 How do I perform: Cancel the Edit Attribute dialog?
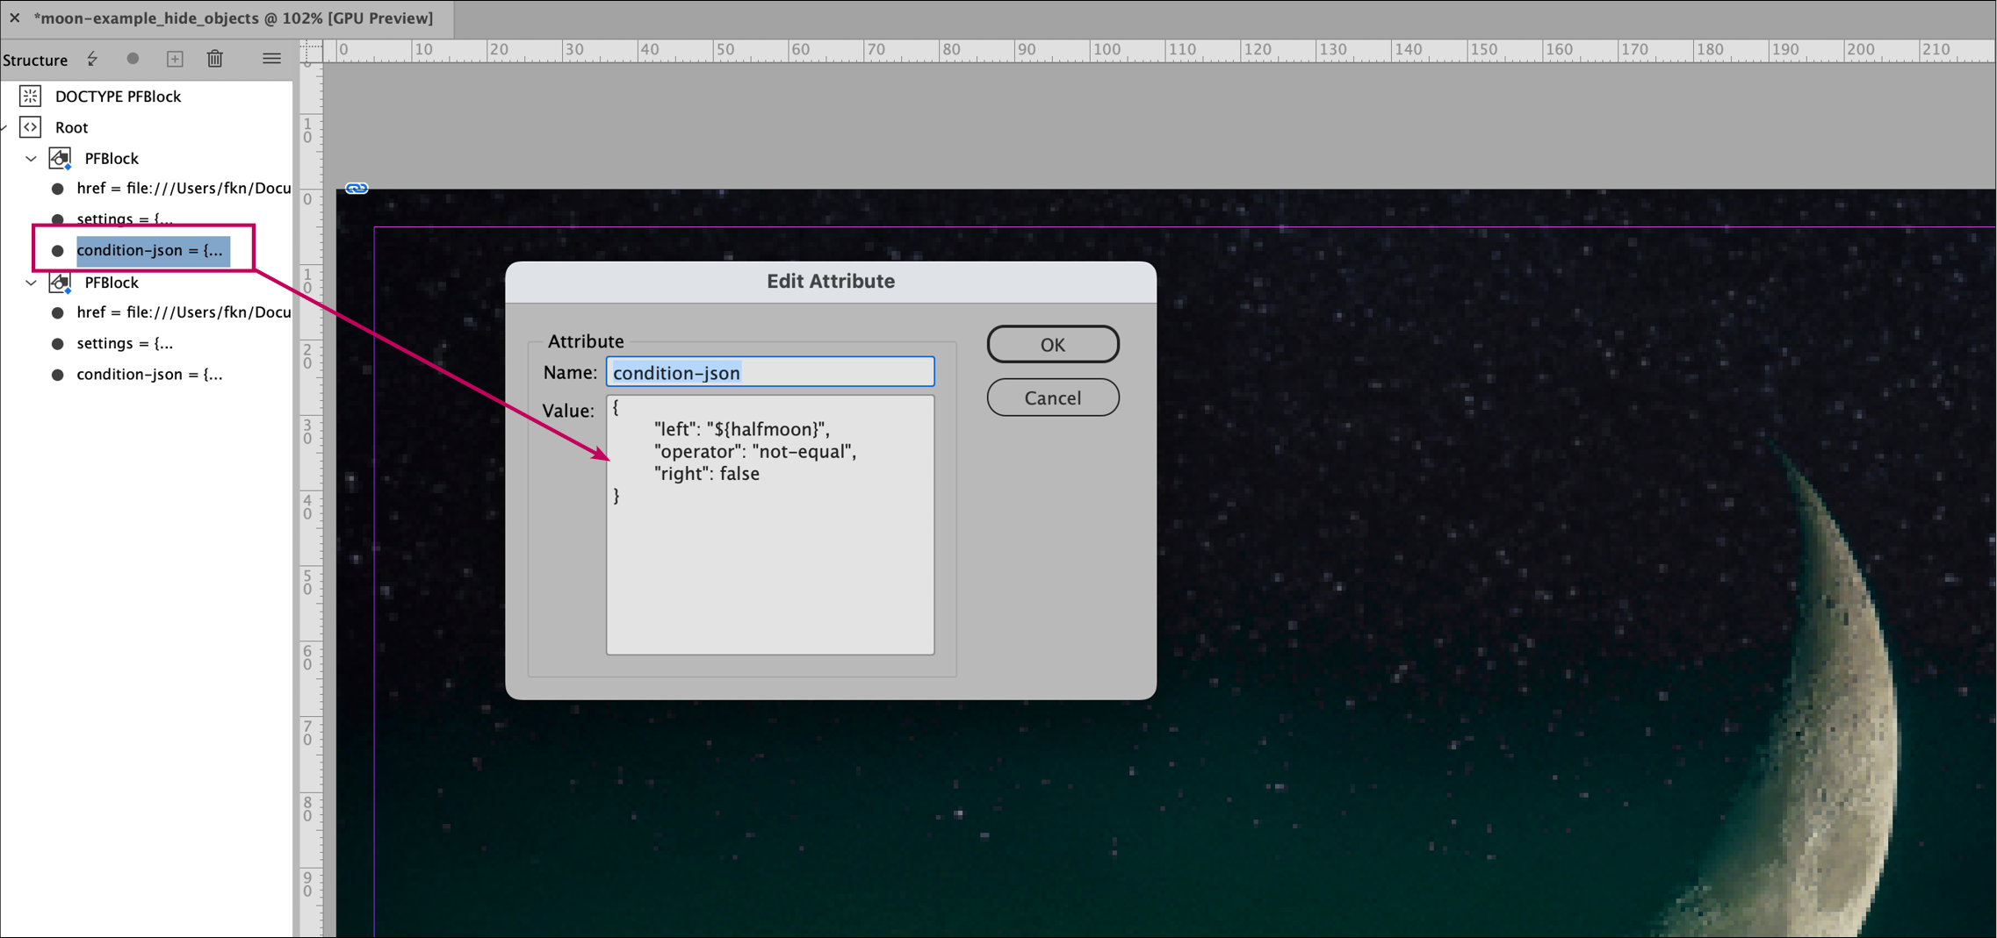click(x=1052, y=398)
